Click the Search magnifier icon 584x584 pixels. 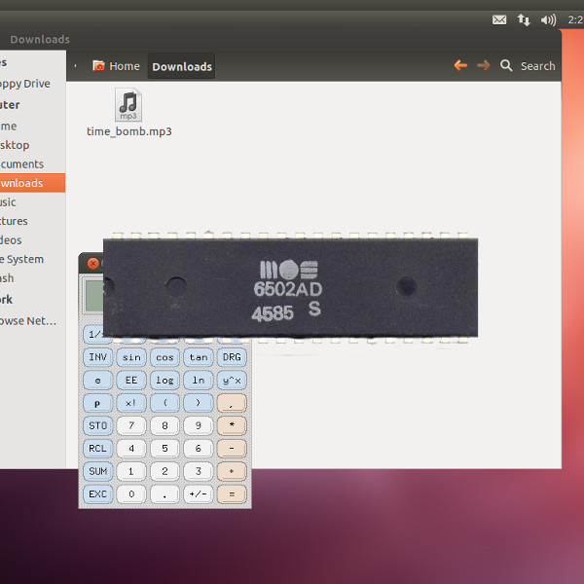pyautogui.click(x=506, y=65)
